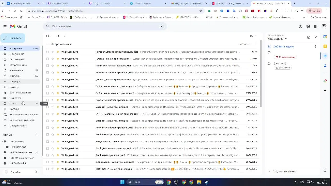331x186 pixels.
Task: Open the more actions menu beside refresh
Action: point(65,36)
